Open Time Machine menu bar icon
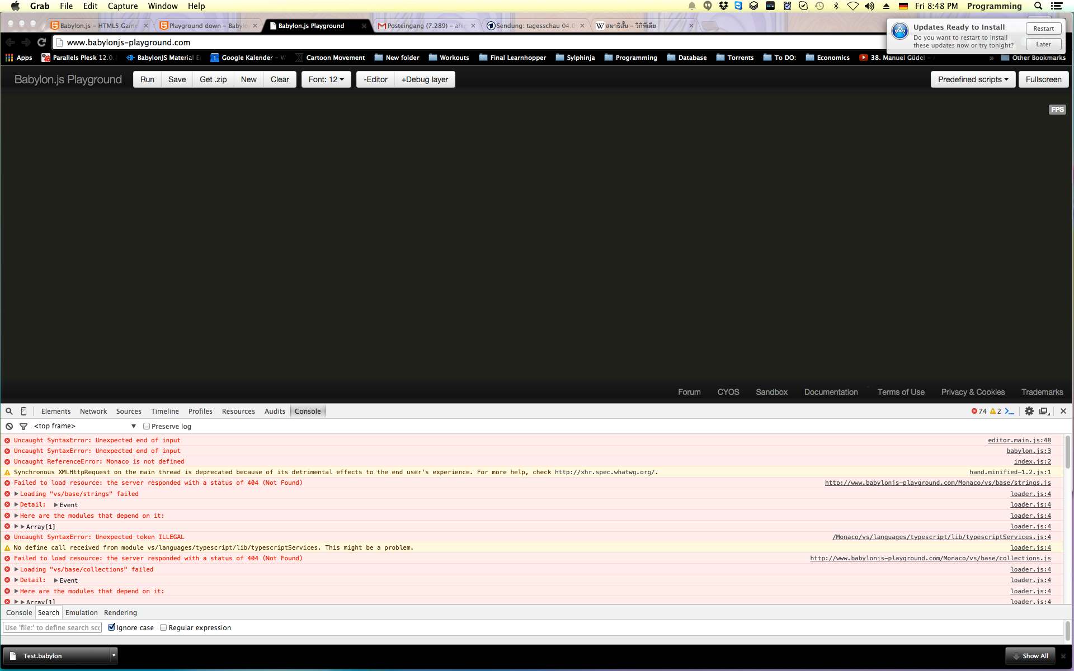This screenshot has width=1074, height=671. 819,6
